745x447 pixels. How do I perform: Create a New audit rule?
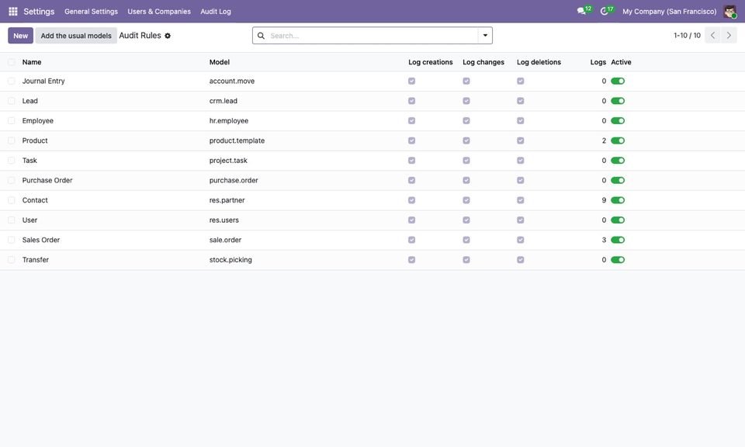(20, 36)
